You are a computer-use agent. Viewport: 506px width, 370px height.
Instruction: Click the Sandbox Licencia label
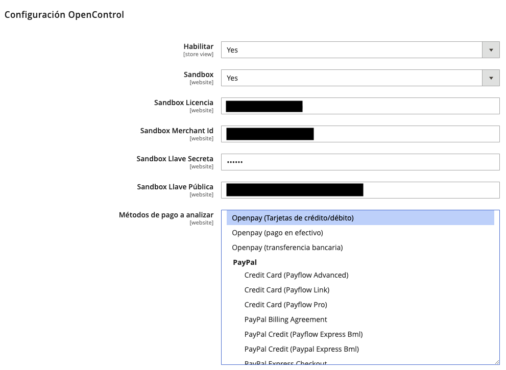(x=184, y=103)
